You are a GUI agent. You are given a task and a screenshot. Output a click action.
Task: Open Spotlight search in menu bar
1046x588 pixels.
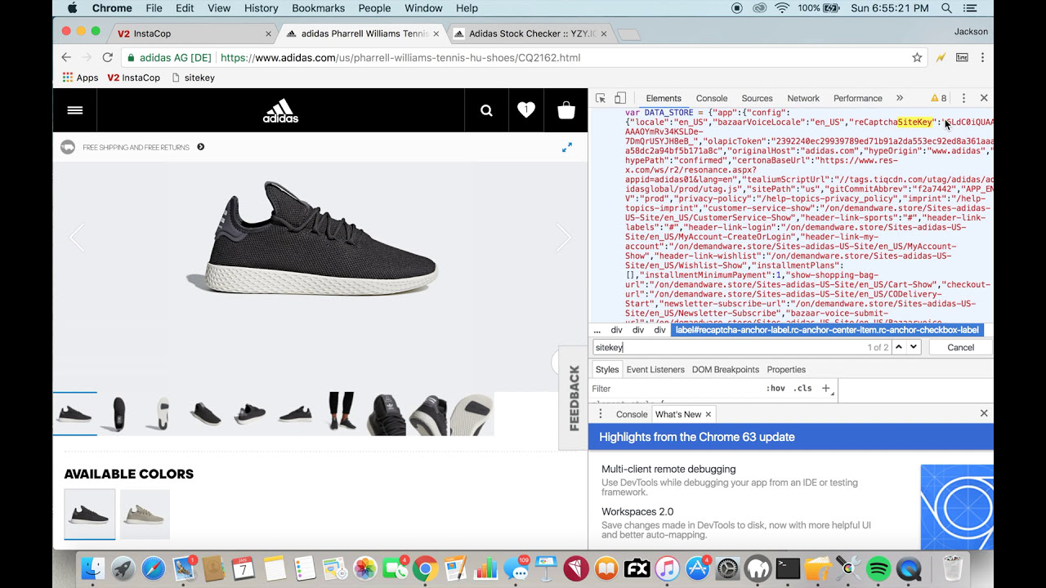946,8
